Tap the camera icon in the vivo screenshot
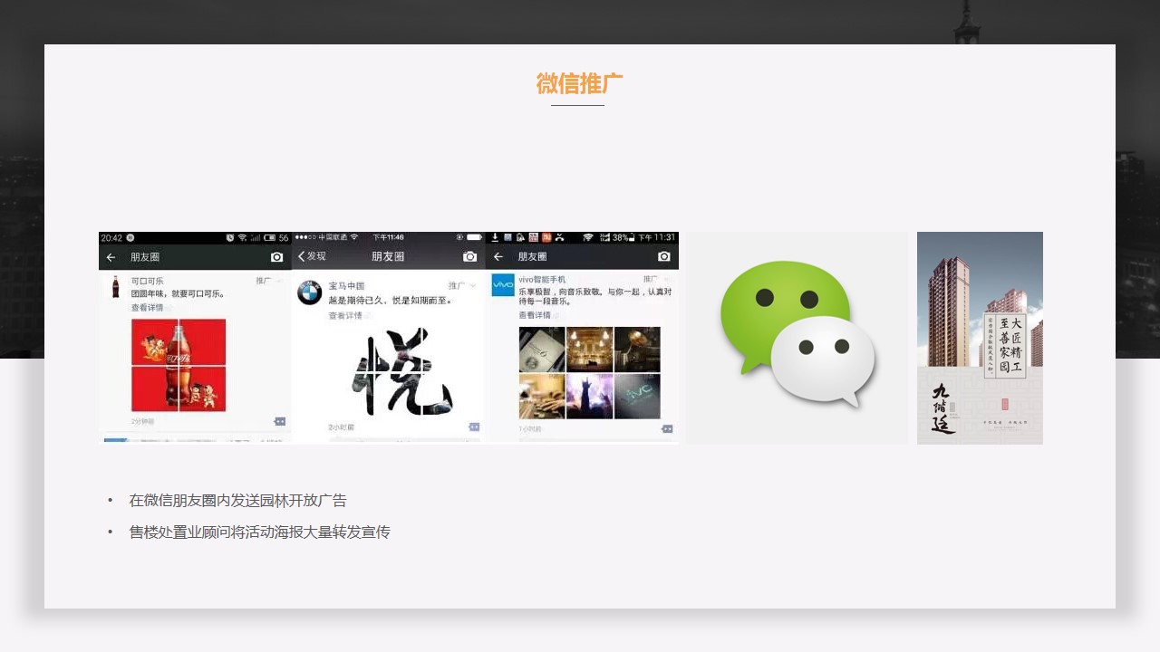 pyautogui.click(x=664, y=256)
